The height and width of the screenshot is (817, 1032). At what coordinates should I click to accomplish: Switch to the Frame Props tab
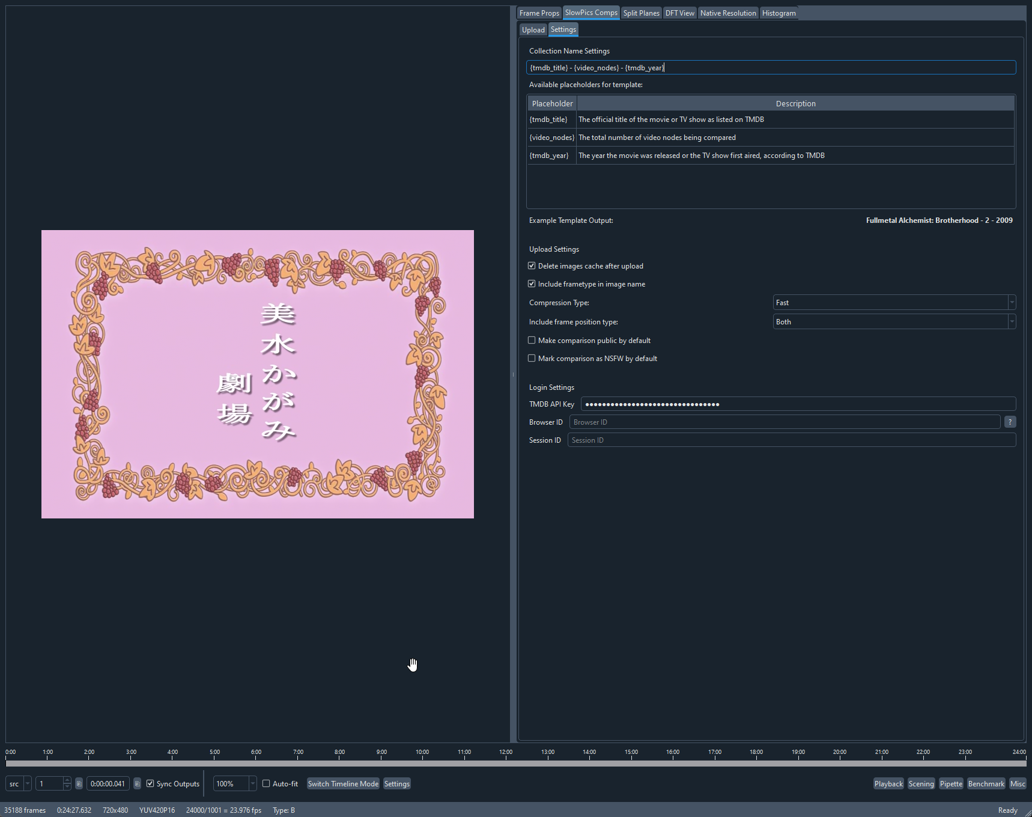tap(539, 13)
